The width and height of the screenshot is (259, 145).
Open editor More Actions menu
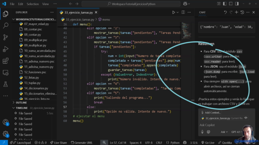189,12
